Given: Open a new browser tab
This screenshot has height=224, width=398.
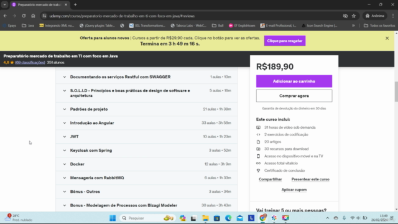Looking at the screenshot, I should [x=75, y=4].
